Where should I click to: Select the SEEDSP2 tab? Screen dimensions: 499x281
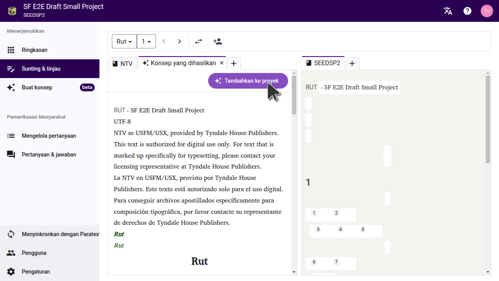click(323, 63)
